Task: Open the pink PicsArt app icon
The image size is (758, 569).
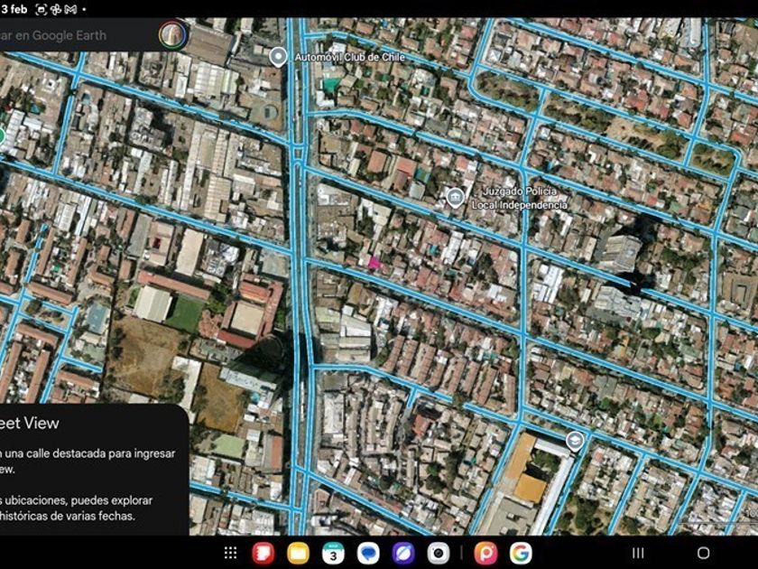Action: (x=485, y=553)
